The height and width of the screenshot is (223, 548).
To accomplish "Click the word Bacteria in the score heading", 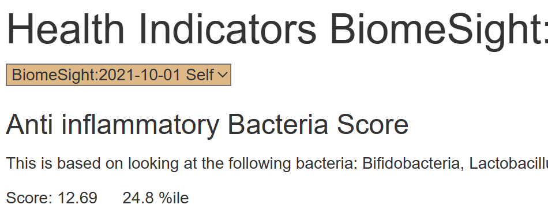I will (278, 125).
